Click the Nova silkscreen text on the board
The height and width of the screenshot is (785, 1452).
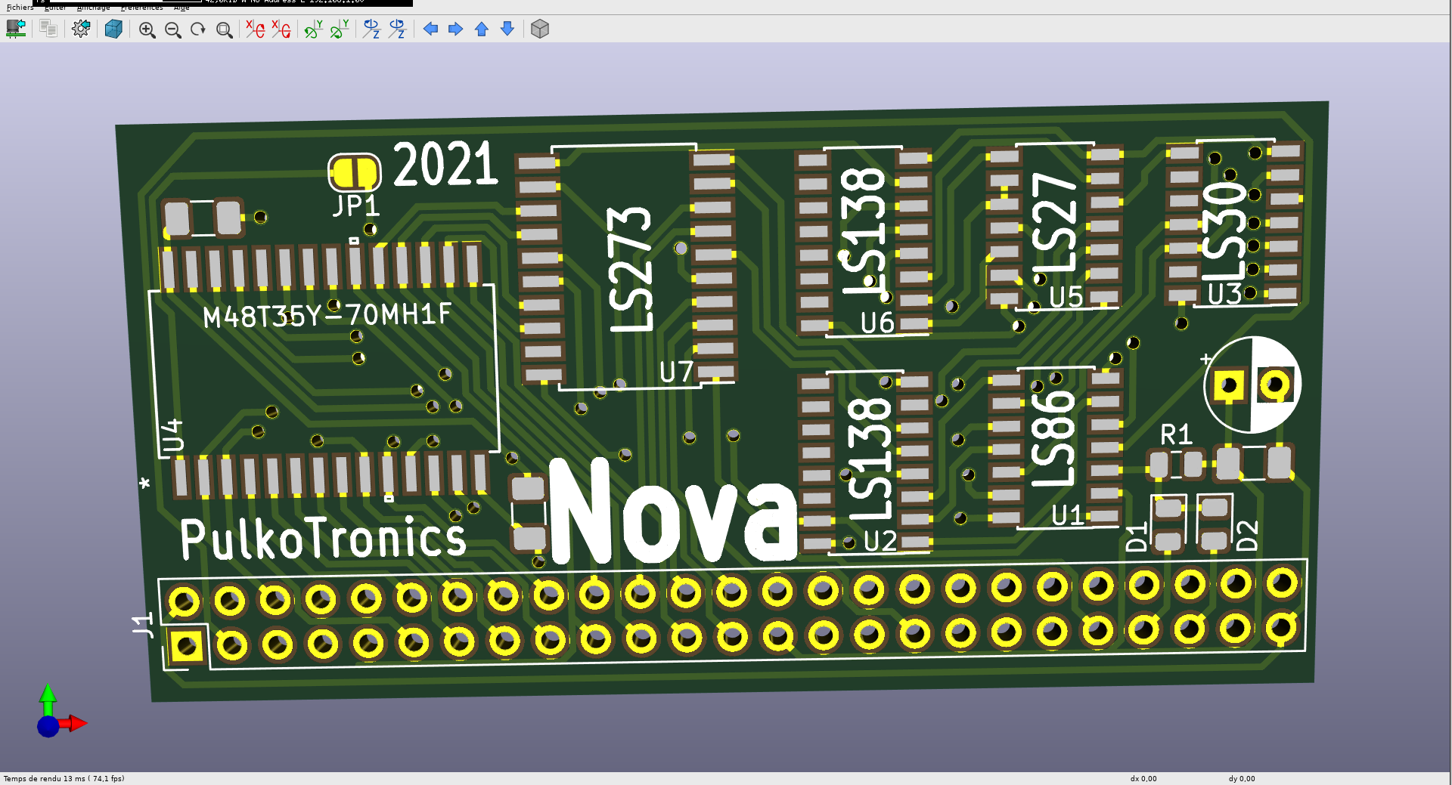pos(672,514)
